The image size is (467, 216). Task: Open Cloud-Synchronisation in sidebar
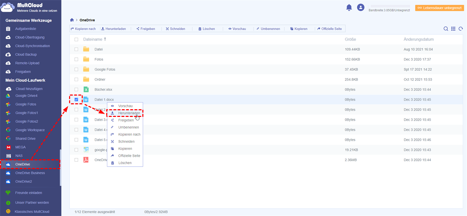click(33, 46)
